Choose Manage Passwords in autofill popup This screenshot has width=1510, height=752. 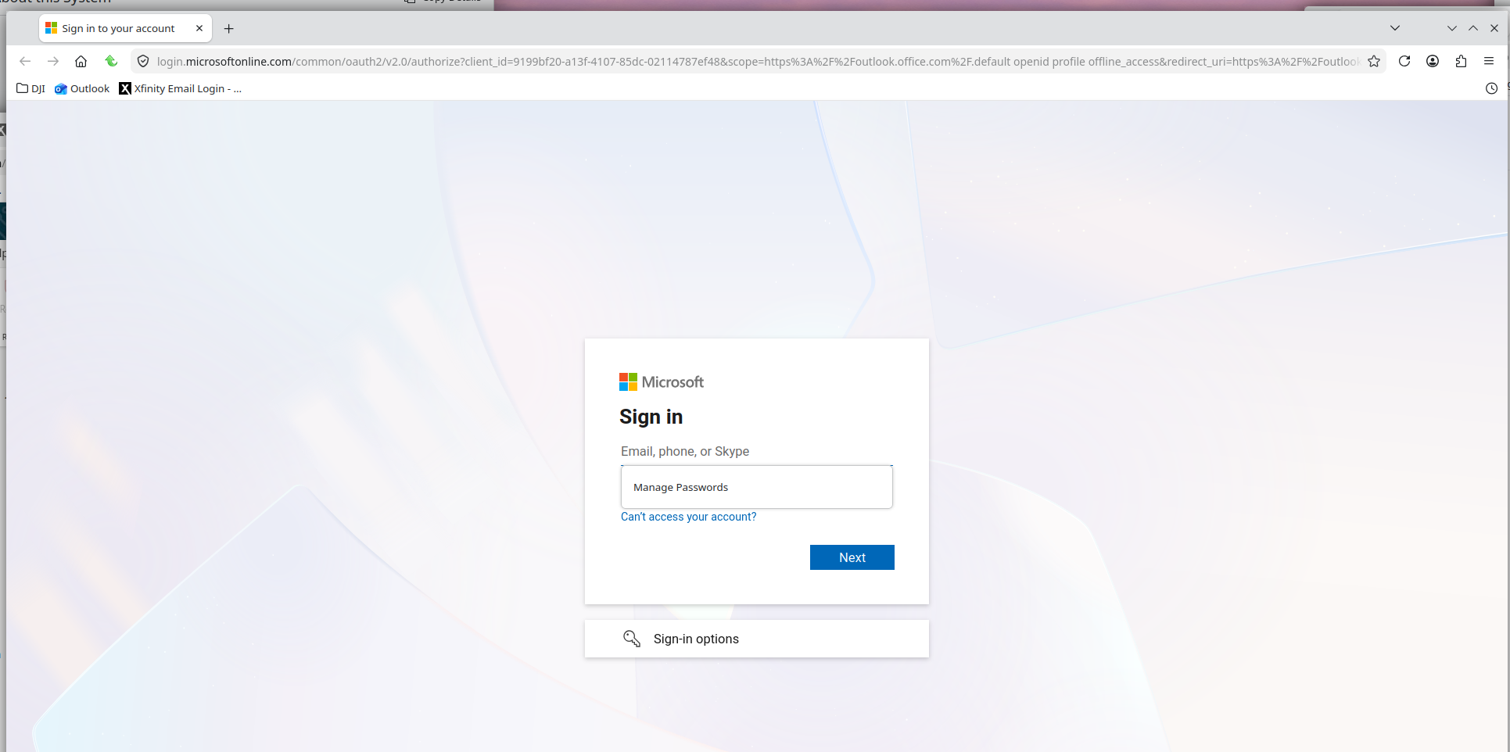[757, 487]
